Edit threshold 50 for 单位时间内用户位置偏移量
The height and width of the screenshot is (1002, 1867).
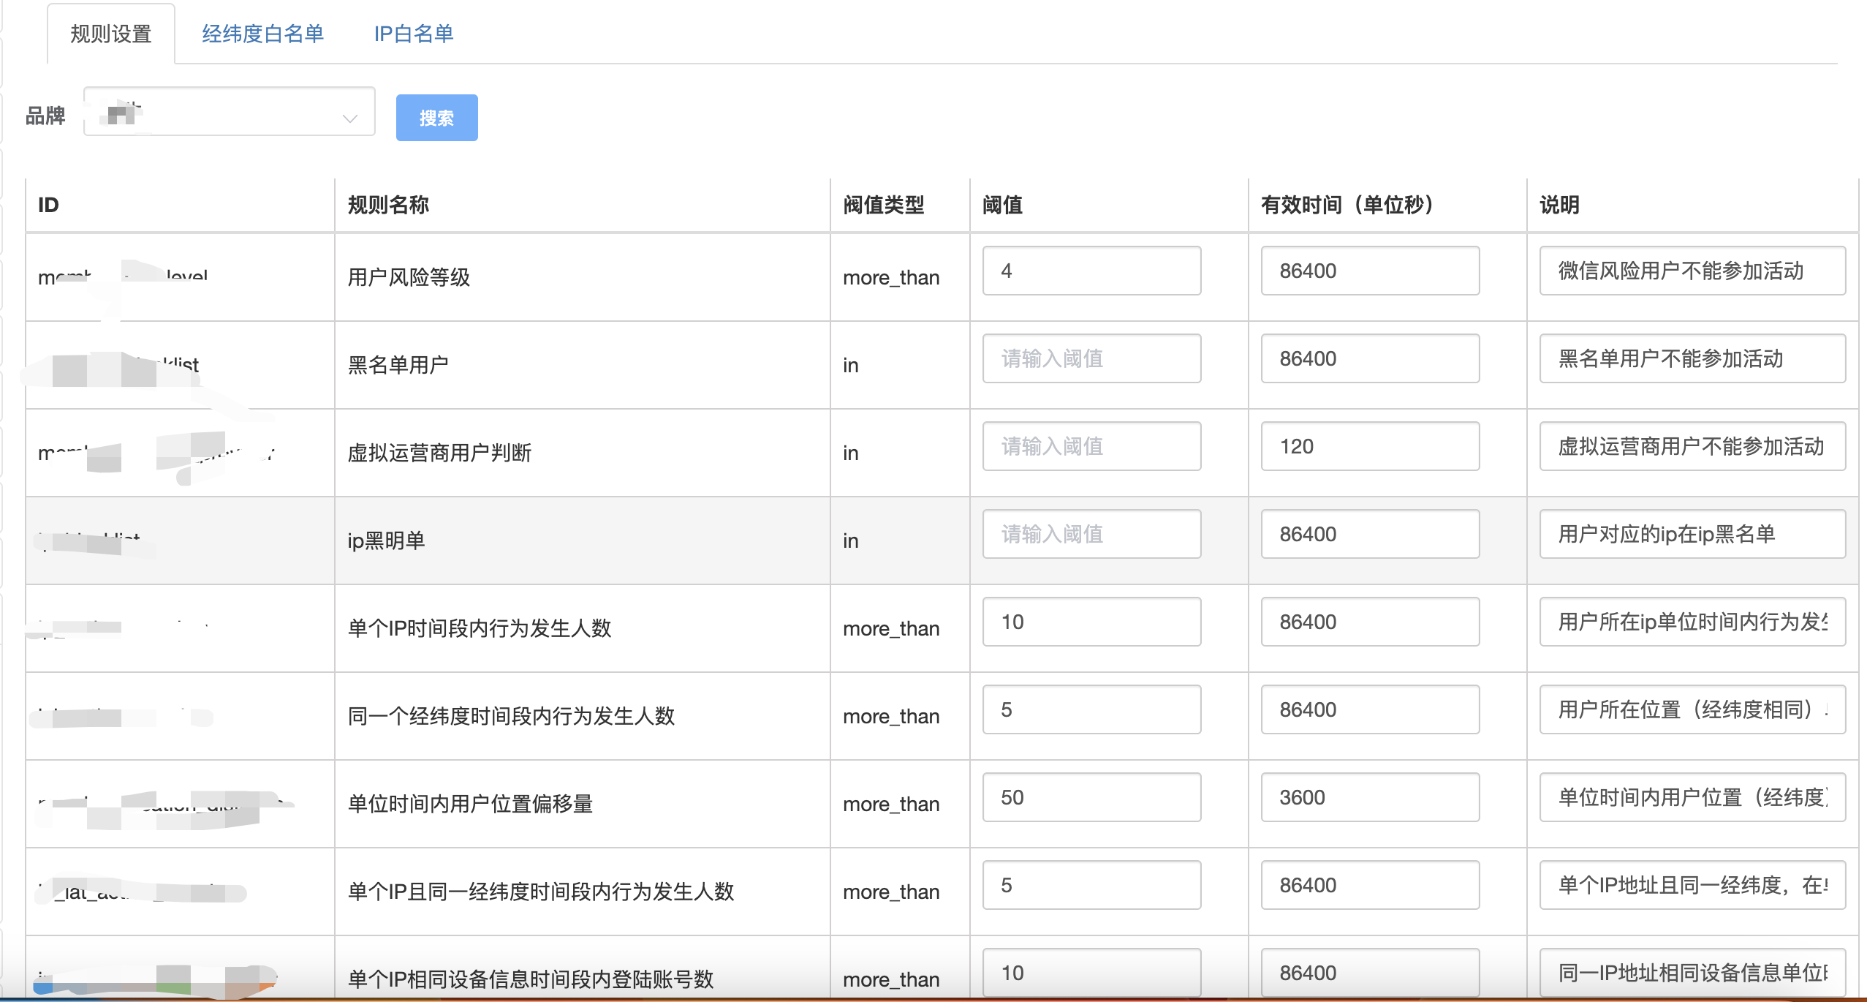(1091, 797)
